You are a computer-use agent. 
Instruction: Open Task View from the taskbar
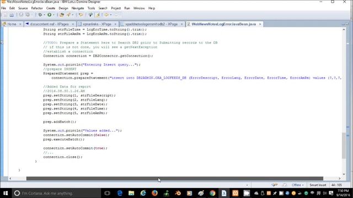107,193
